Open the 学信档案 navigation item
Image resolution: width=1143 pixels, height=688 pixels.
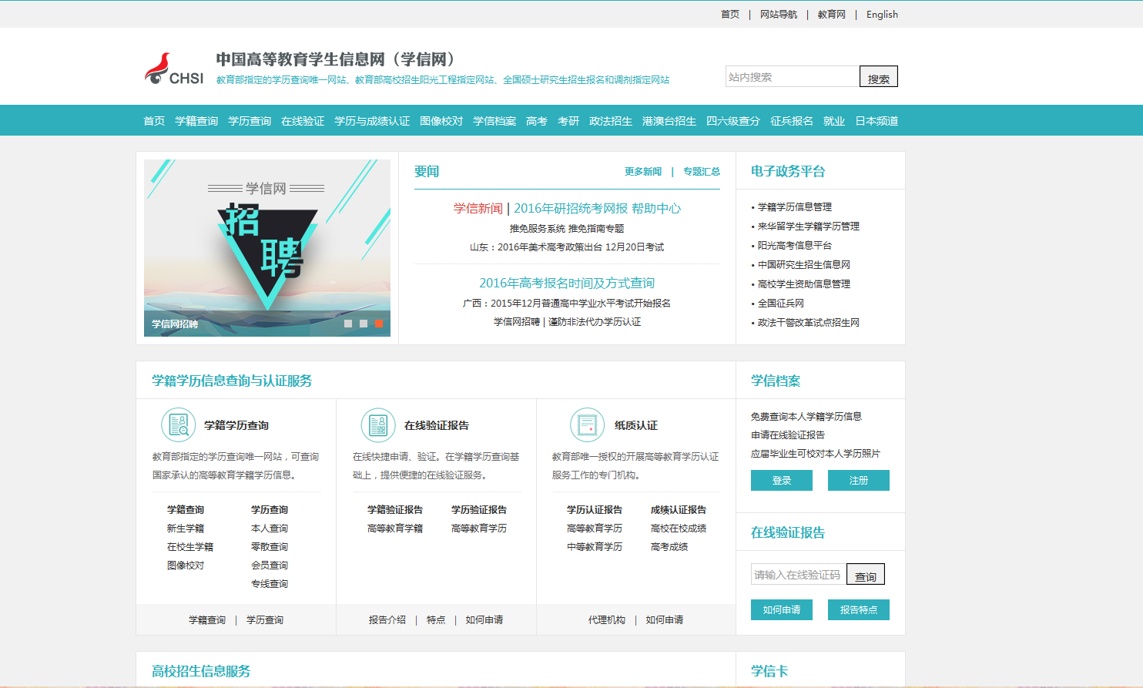494,121
